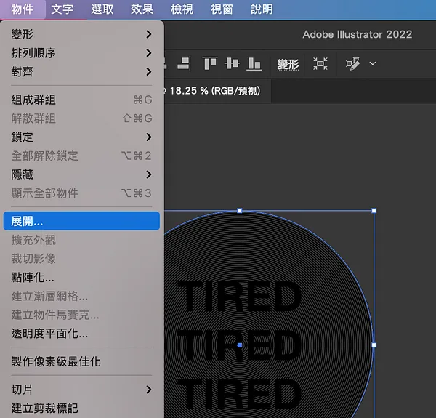
Task: Click the horizontal align right icon
Action: [x=184, y=64]
